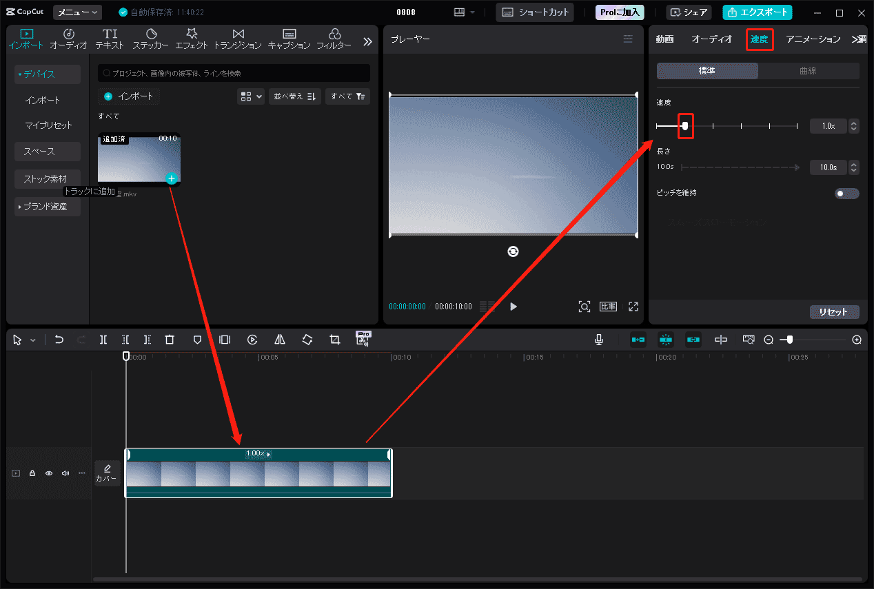
Task: Click the player snapshot focus icon
Action: click(585, 307)
